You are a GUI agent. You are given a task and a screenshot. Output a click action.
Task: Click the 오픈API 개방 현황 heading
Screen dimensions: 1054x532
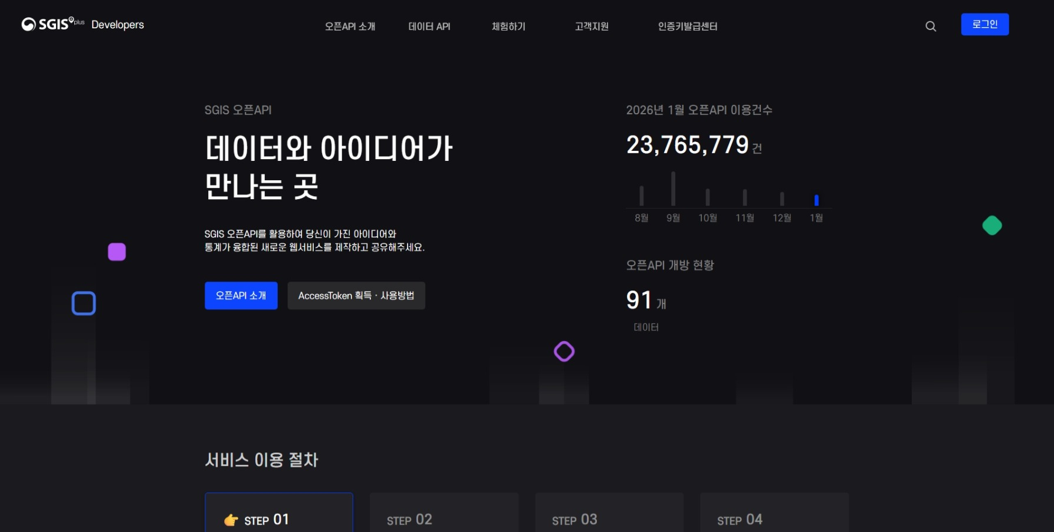point(670,265)
